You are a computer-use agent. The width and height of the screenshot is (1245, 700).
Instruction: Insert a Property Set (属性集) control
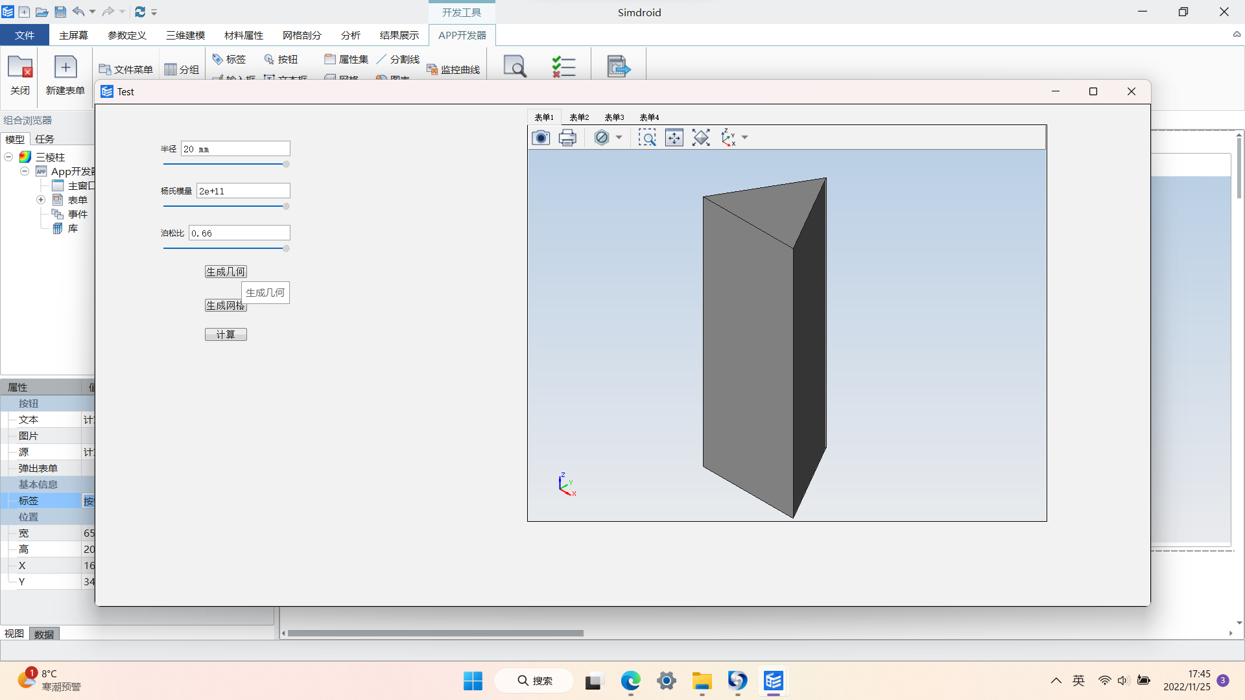(346, 59)
